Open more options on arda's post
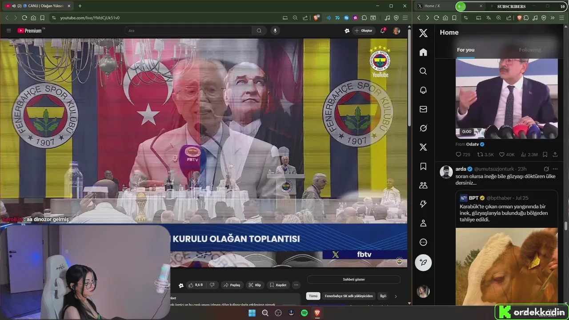569x320 pixels. coord(555,169)
